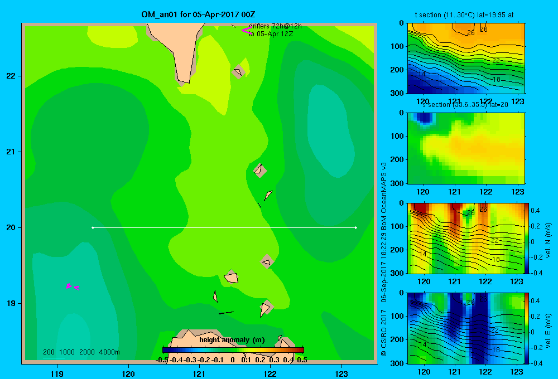Click the main map longitude label 119
Viewport: 558px width, 379px height.
click(x=57, y=373)
